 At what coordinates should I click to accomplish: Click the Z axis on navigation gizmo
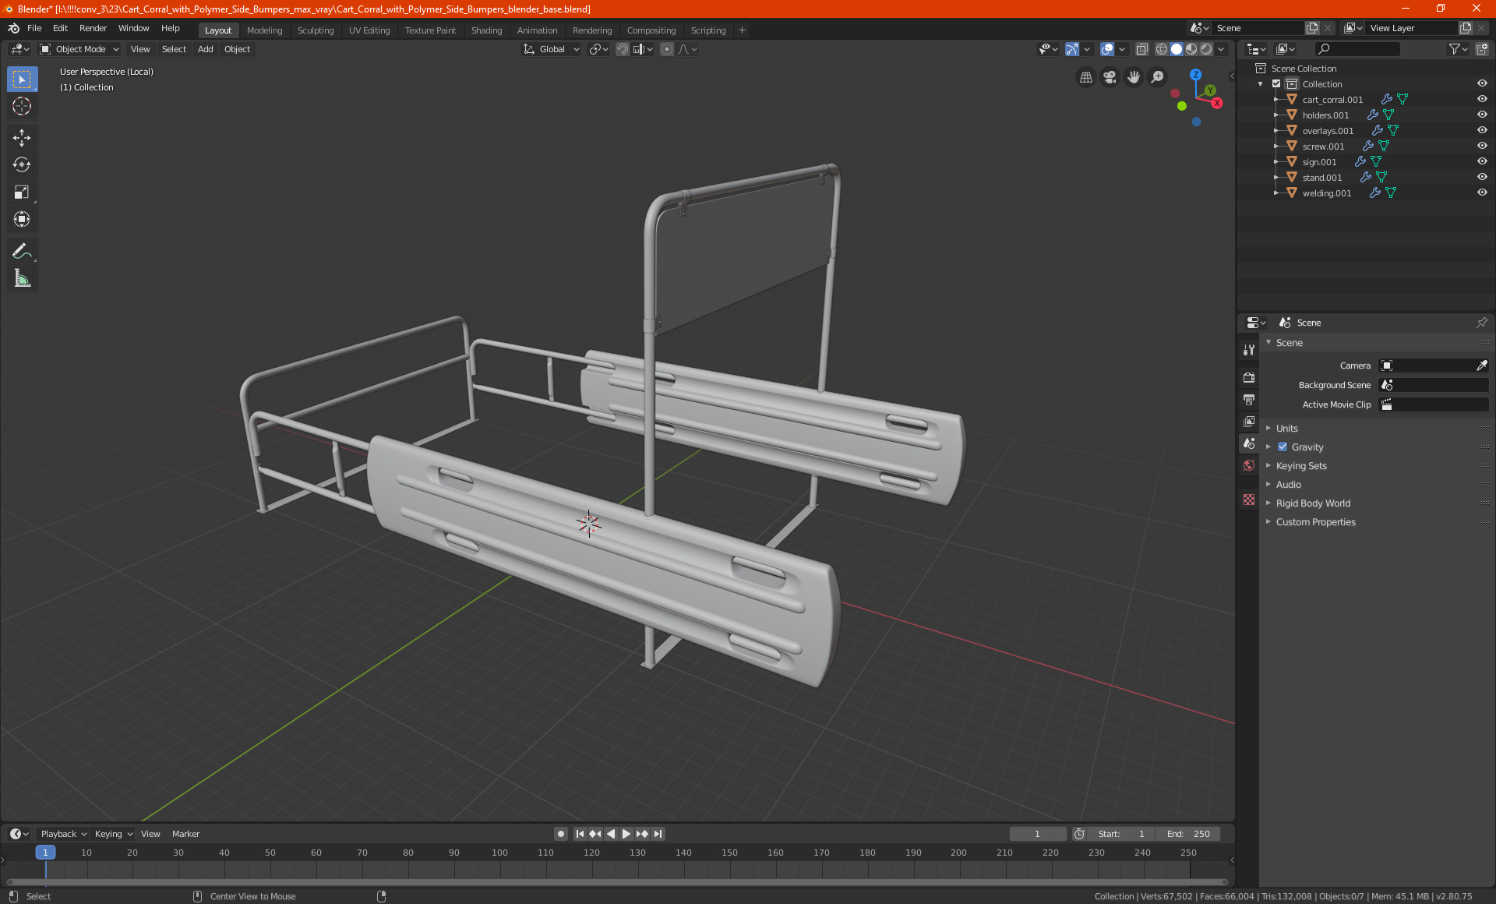click(1195, 75)
